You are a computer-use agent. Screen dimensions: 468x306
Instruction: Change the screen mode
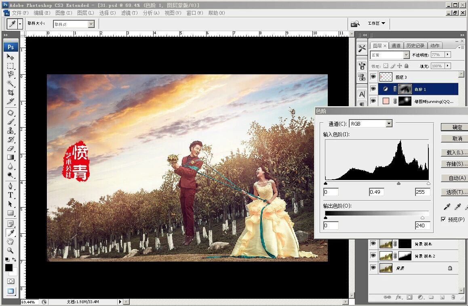[x=11, y=291]
